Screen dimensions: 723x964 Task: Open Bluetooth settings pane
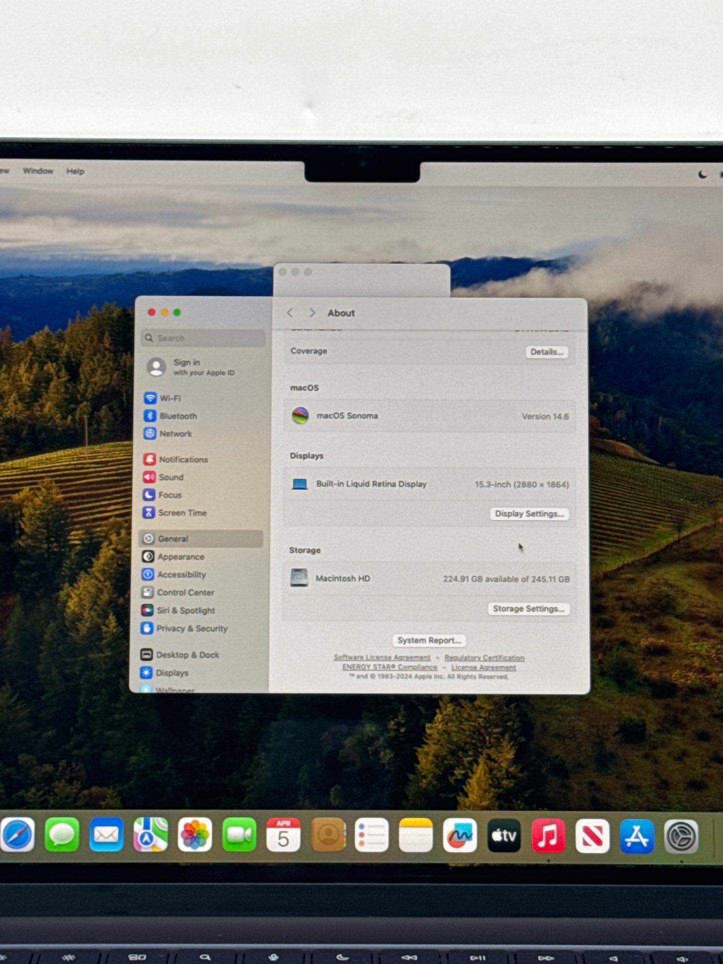point(178,416)
